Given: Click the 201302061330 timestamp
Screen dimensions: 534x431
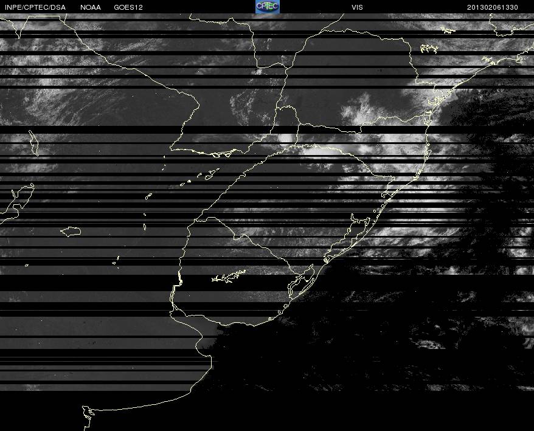Looking at the screenshot, I should click(493, 7).
